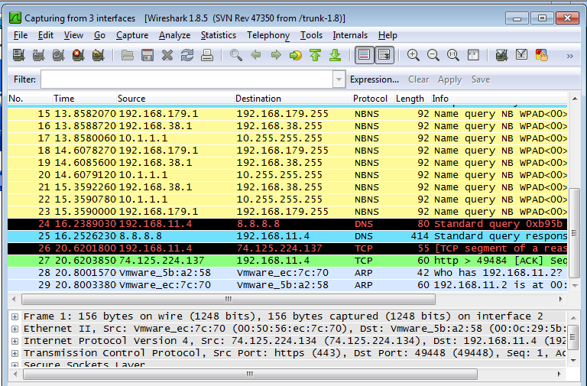Open the capture interfaces list icon
The width and height of the screenshot is (587, 386).
pos(18,55)
